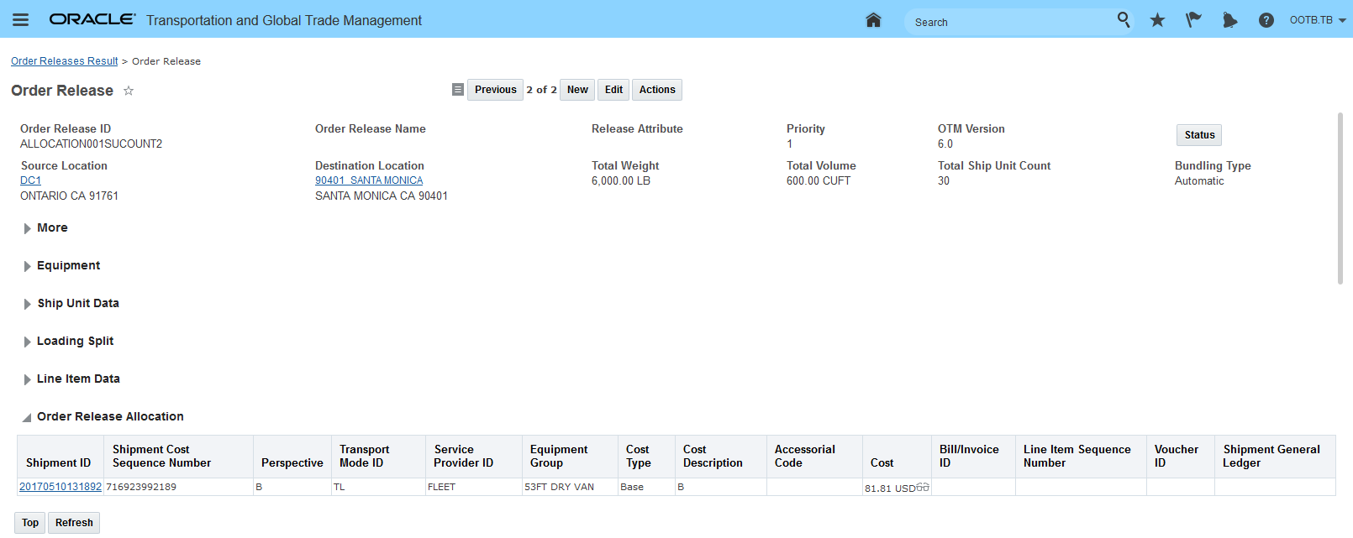Select ONTARIO CA 91761 address text
1353x538 pixels.
(x=69, y=196)
